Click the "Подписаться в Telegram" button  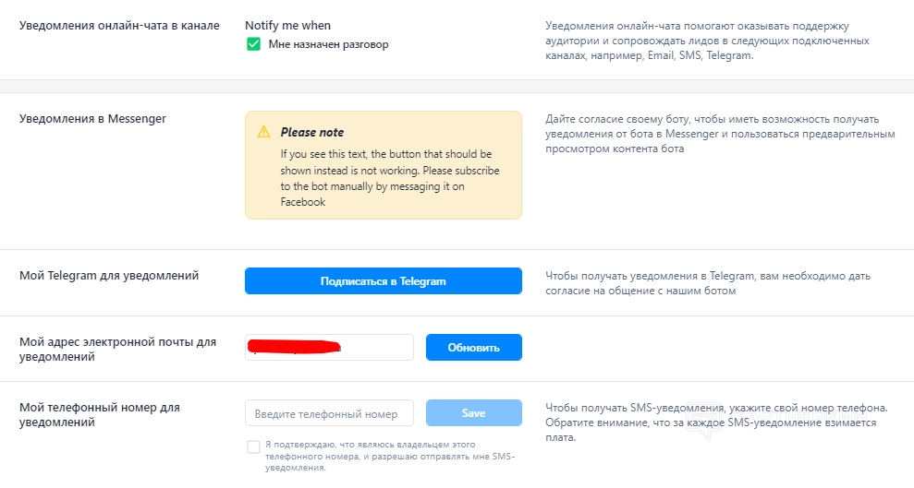click(x=383, y=281)
